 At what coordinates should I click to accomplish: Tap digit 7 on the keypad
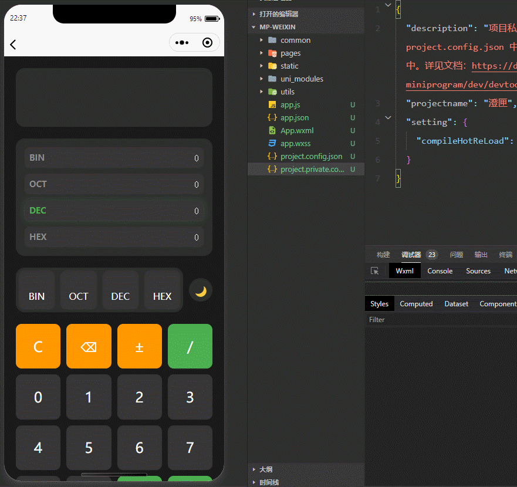coord(190,448)
